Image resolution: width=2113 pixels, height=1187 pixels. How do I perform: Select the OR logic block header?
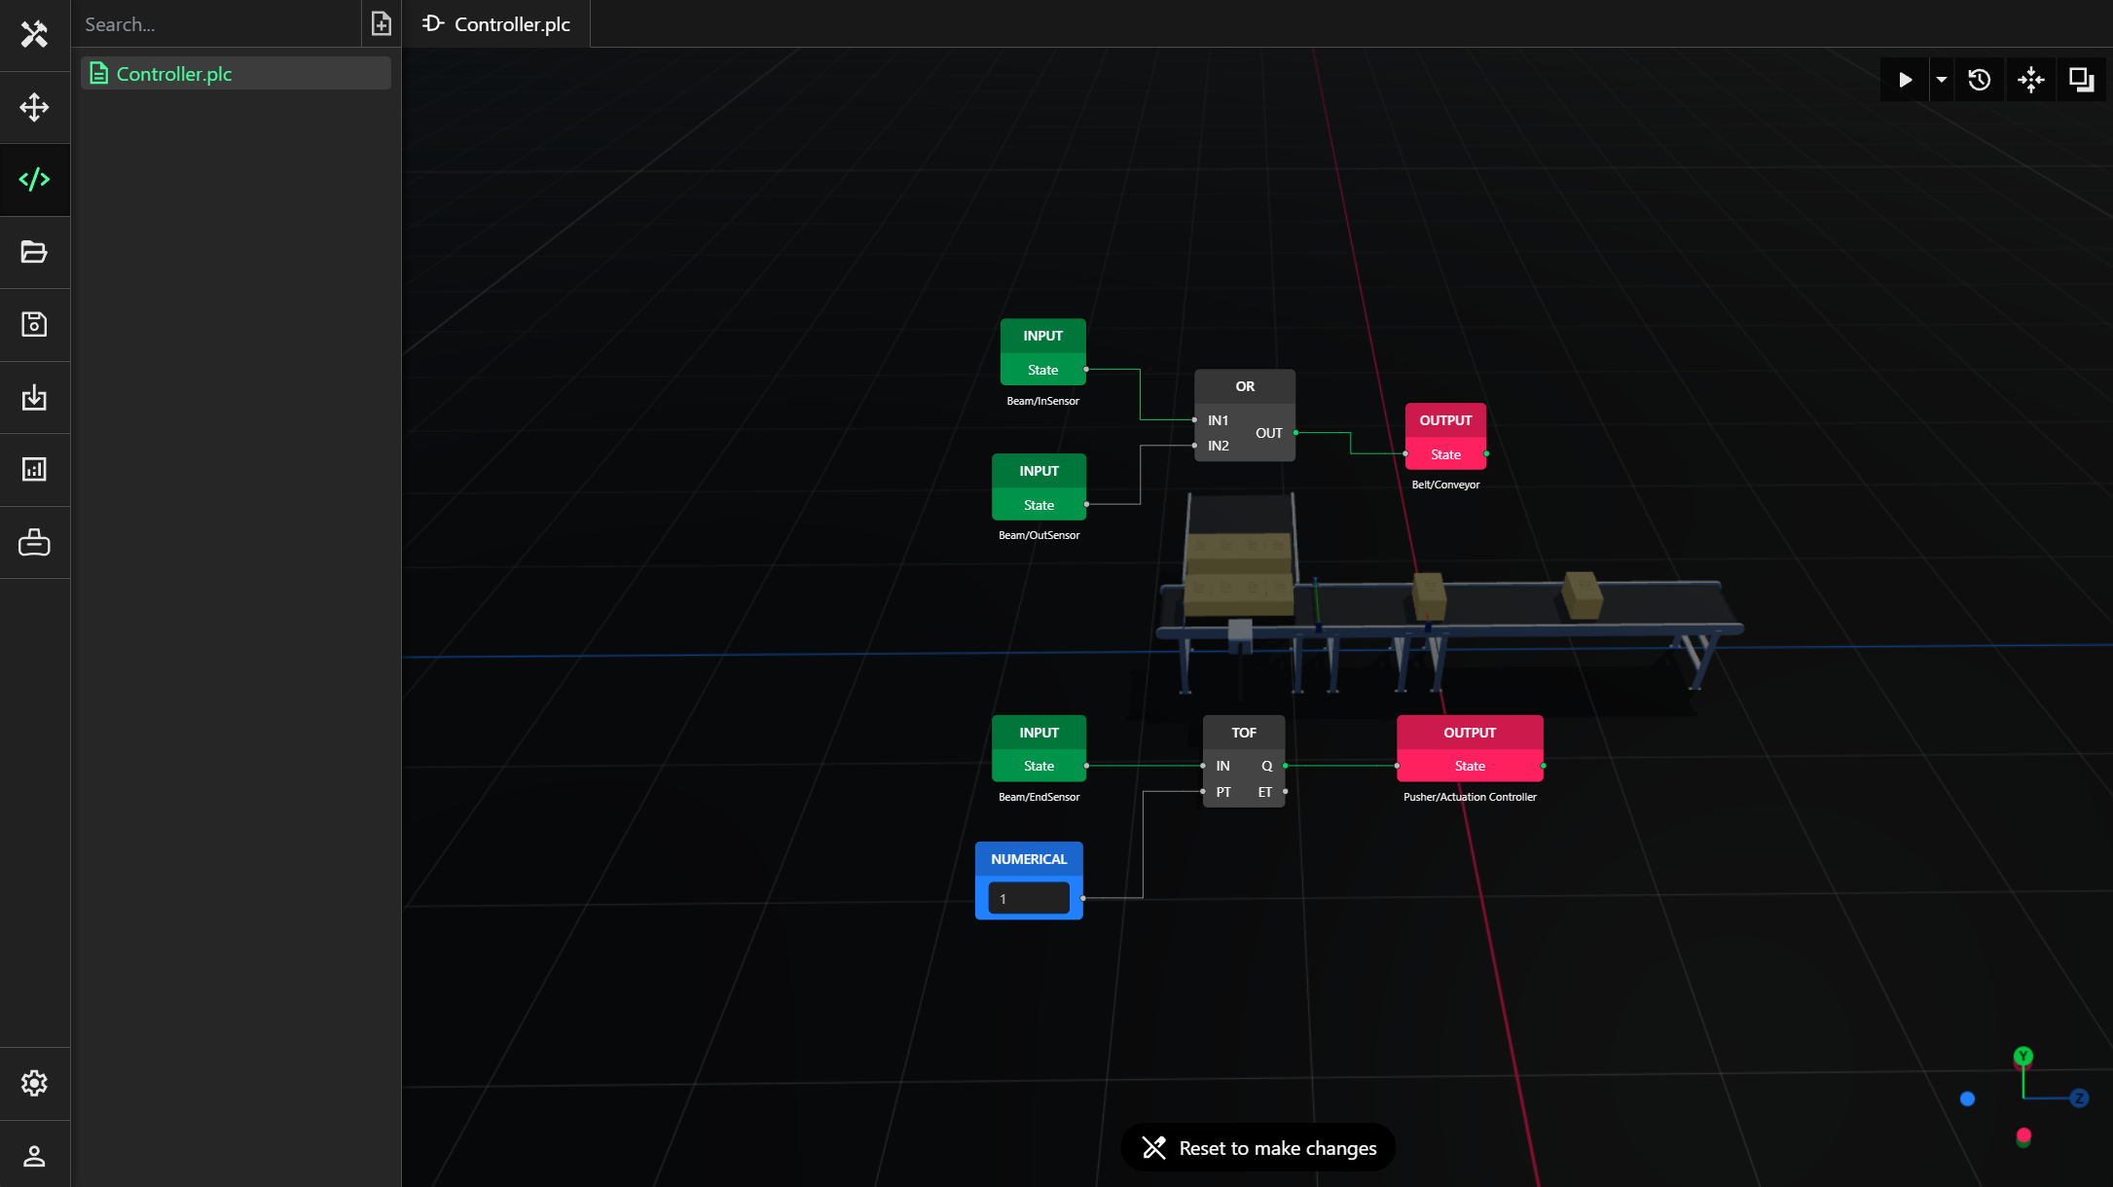tap(1245, 386)
